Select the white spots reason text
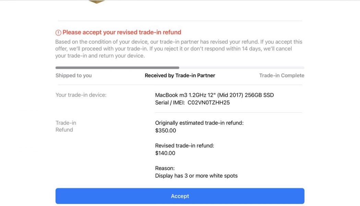This screenshot has height=206, width=360. click(x=195, y=175)
